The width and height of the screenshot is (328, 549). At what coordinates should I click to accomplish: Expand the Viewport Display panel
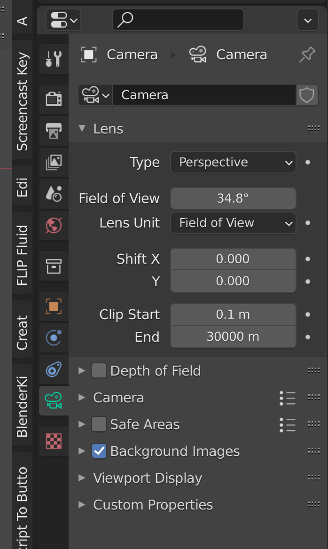[x=148, y=478]
